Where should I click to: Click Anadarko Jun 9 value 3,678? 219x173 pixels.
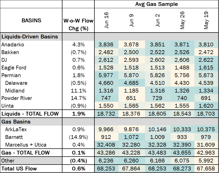131,45
